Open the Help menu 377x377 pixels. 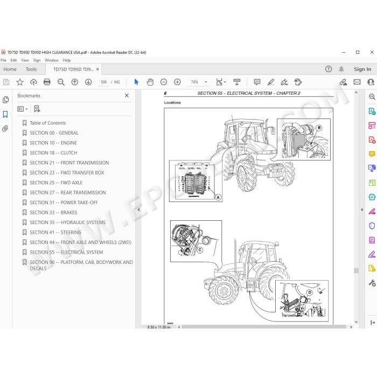(x=67, y=60)
